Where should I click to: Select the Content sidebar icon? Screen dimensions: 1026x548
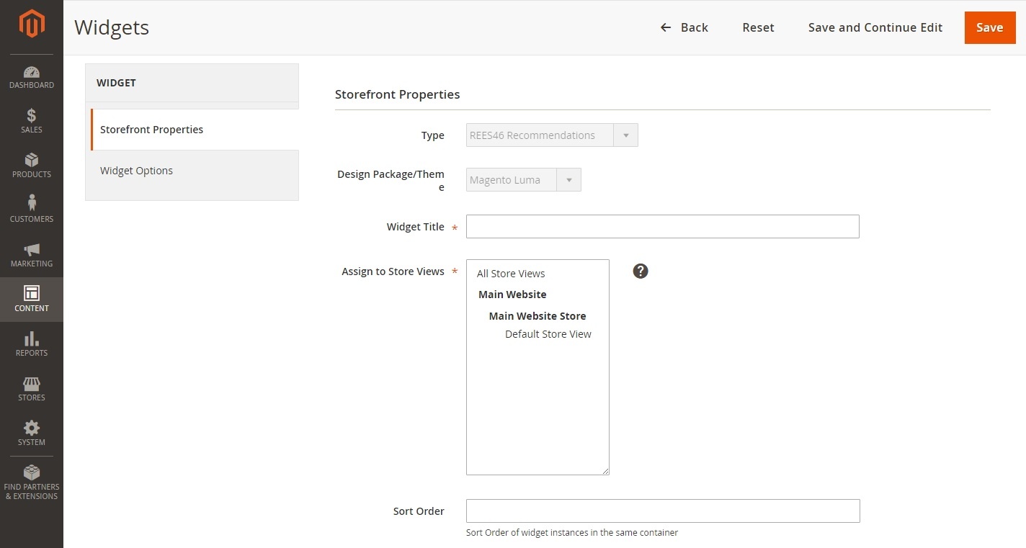pos(32,300)
